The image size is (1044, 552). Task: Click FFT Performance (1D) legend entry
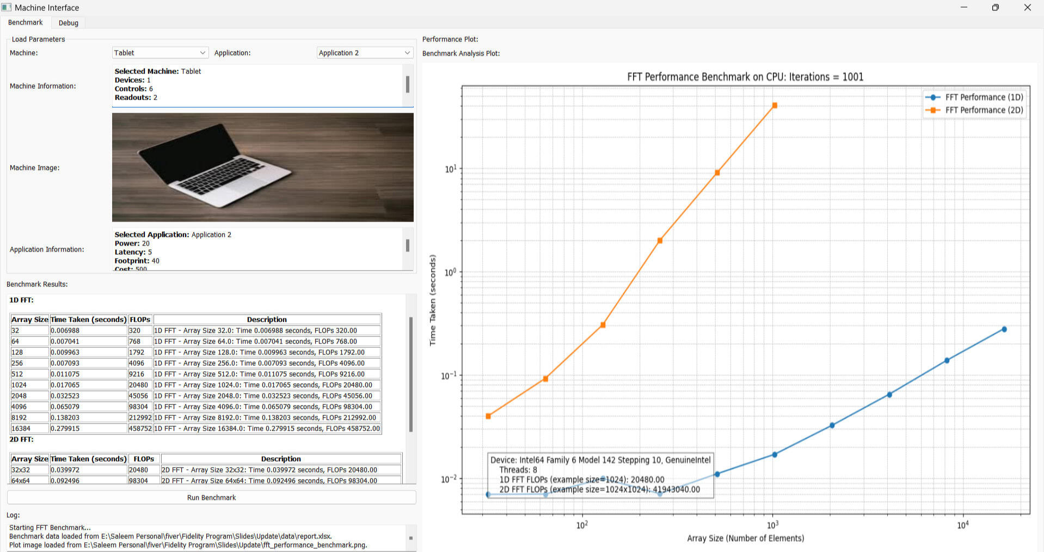pos(974,97)
